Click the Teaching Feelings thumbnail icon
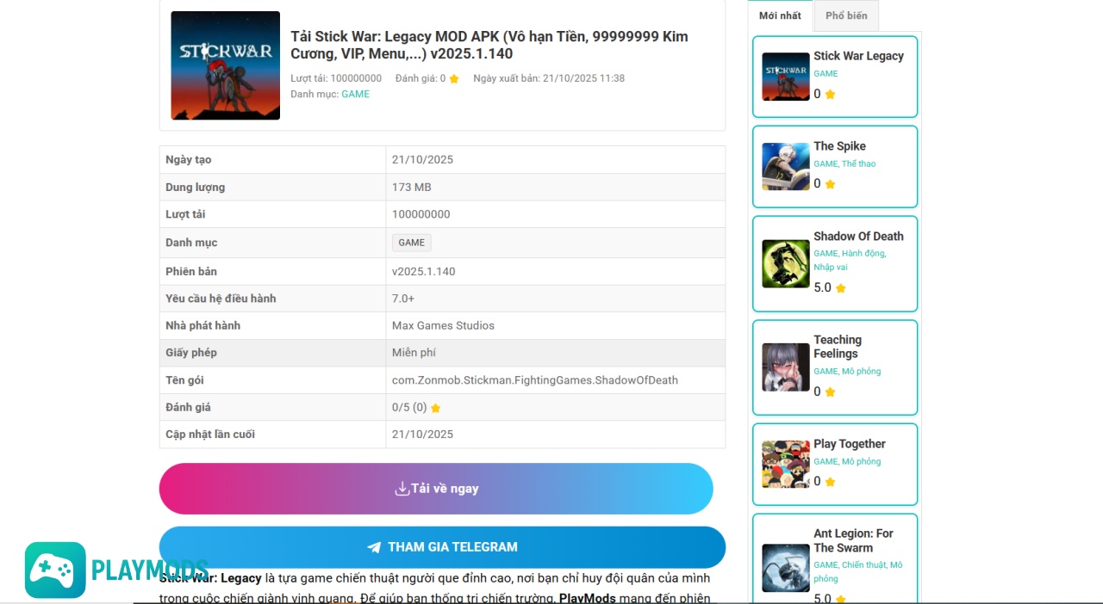This screenshot has width=1103, height=604. coord(786,367)
